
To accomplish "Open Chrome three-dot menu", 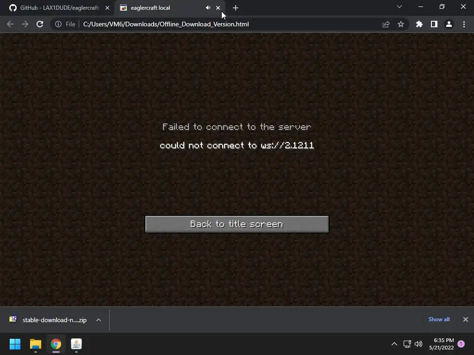I will [x=464, y=24].
